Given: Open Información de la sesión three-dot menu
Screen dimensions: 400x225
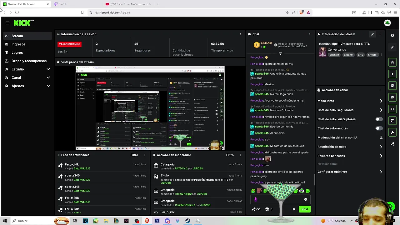Looking at the screenshot, I should click(240, 34).
